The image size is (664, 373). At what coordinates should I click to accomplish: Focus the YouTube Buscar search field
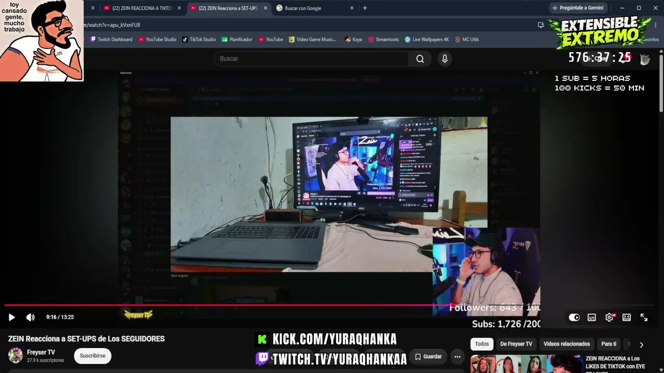311,59
